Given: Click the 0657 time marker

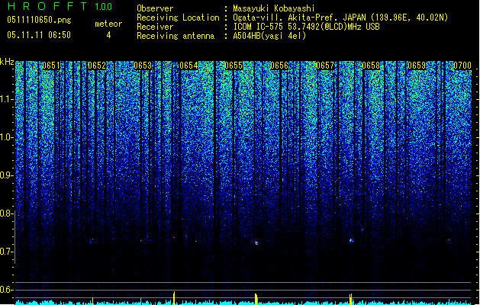Looking at the screenshot, I should click(x=325, y=66).
